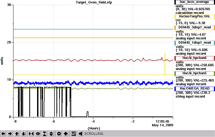Click the circle icon in the toolbar
The width and height of the screenshot is (215, 137).
59,134
